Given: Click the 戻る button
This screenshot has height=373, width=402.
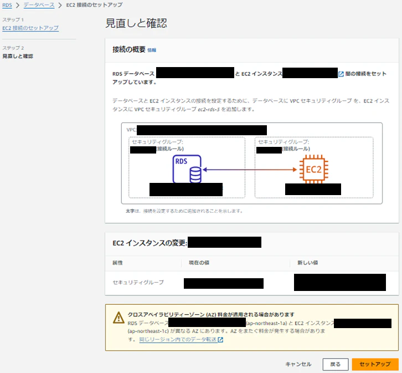Looking at the screenshot, I should click(x=336, y=364).
